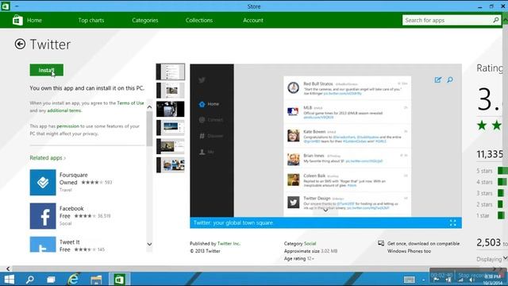The height and width of the screenshot is (286, 508).
Task: Select the fourth screenshot thumbnail
Action: coord(171,128)
